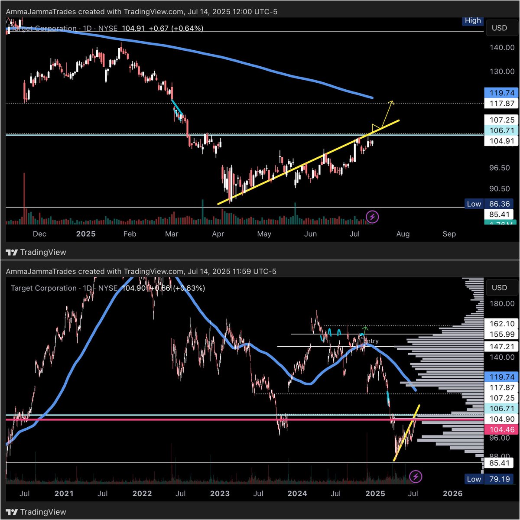520x520 pixels.
Task: Click the Low 86.36 price label
Action: click(488, 204)
